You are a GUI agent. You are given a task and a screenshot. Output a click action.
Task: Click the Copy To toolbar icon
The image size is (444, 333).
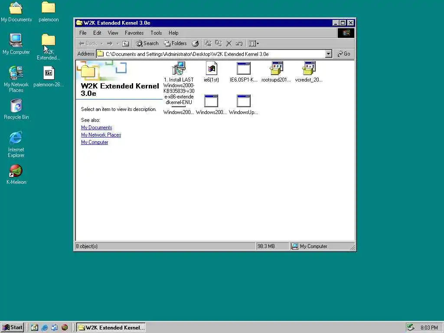[219, 44]
